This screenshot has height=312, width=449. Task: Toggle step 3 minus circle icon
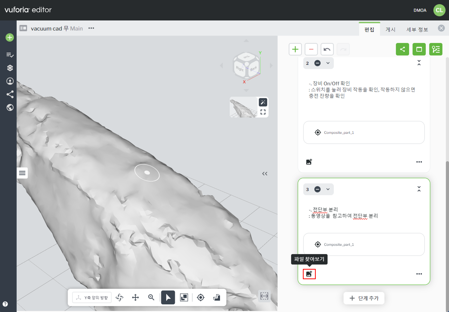point(318,189)
